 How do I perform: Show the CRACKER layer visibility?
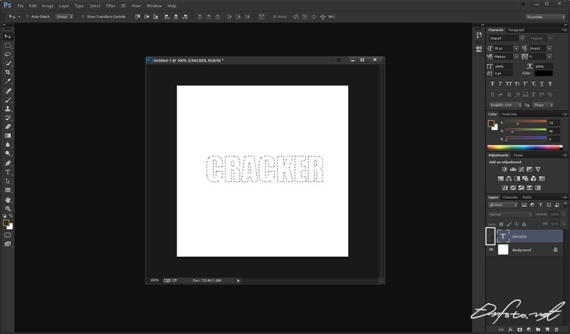(491, 236)
